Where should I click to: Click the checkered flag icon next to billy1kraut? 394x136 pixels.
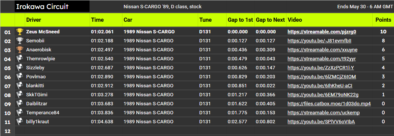[19, 122]
